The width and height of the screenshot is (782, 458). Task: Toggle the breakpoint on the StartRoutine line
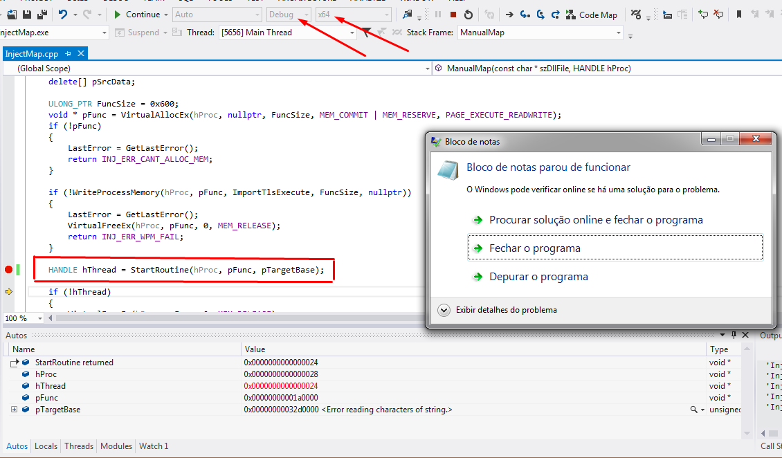coord(9,269)
